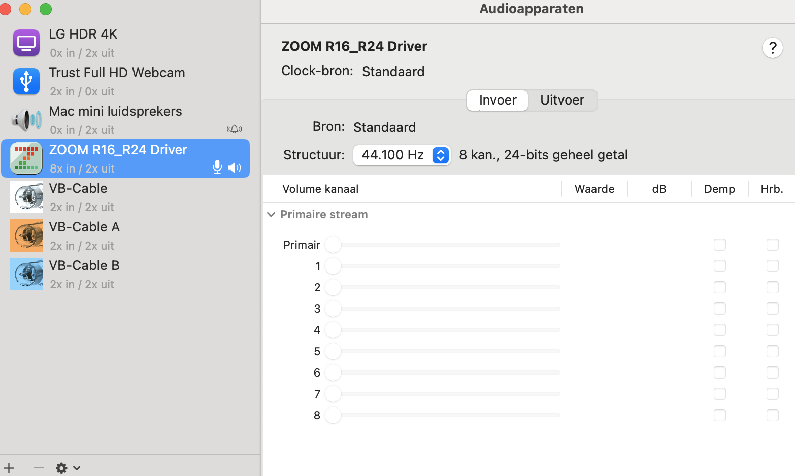This screenshot has width=795, height=476.
Task: Add a new device with the plus button
Action: pyautogui.click(x=8, y=468)
